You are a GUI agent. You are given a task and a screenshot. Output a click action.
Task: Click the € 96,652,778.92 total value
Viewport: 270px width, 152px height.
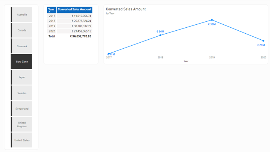coord(81,36)
